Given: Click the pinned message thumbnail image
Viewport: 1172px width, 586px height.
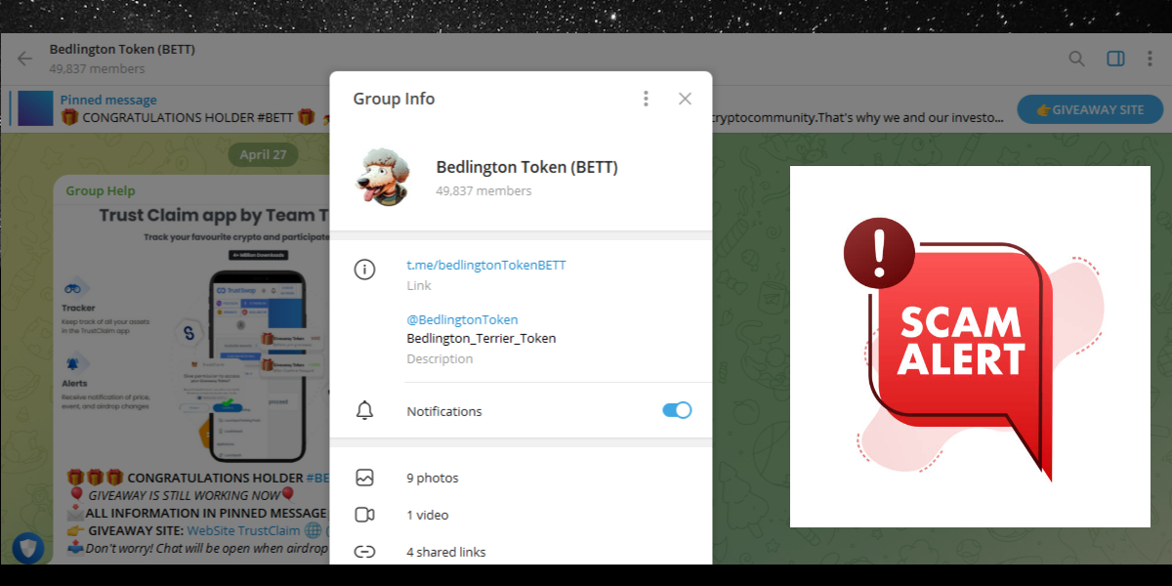Looking at the screenshot, I should 35,108.
